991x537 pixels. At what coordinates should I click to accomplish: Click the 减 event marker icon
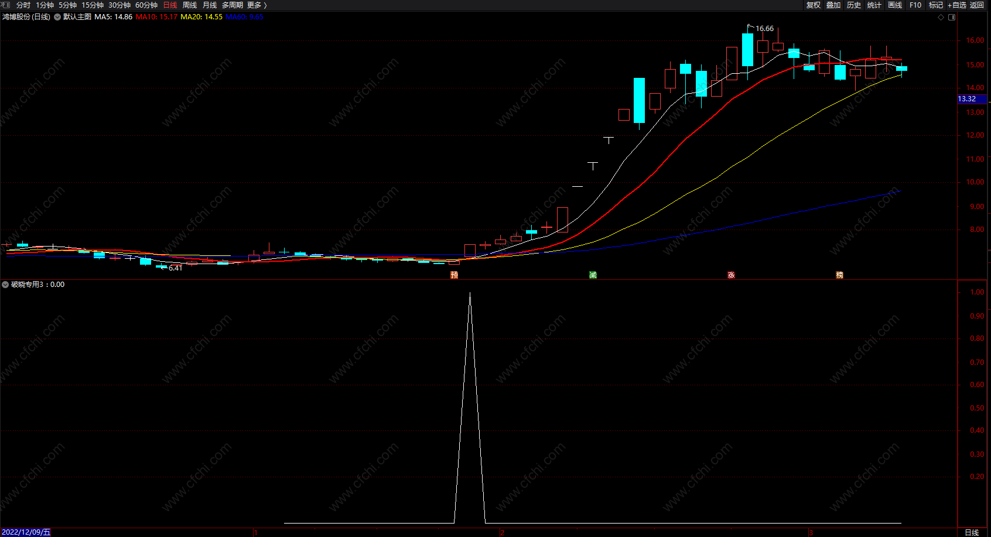[593, 275]
